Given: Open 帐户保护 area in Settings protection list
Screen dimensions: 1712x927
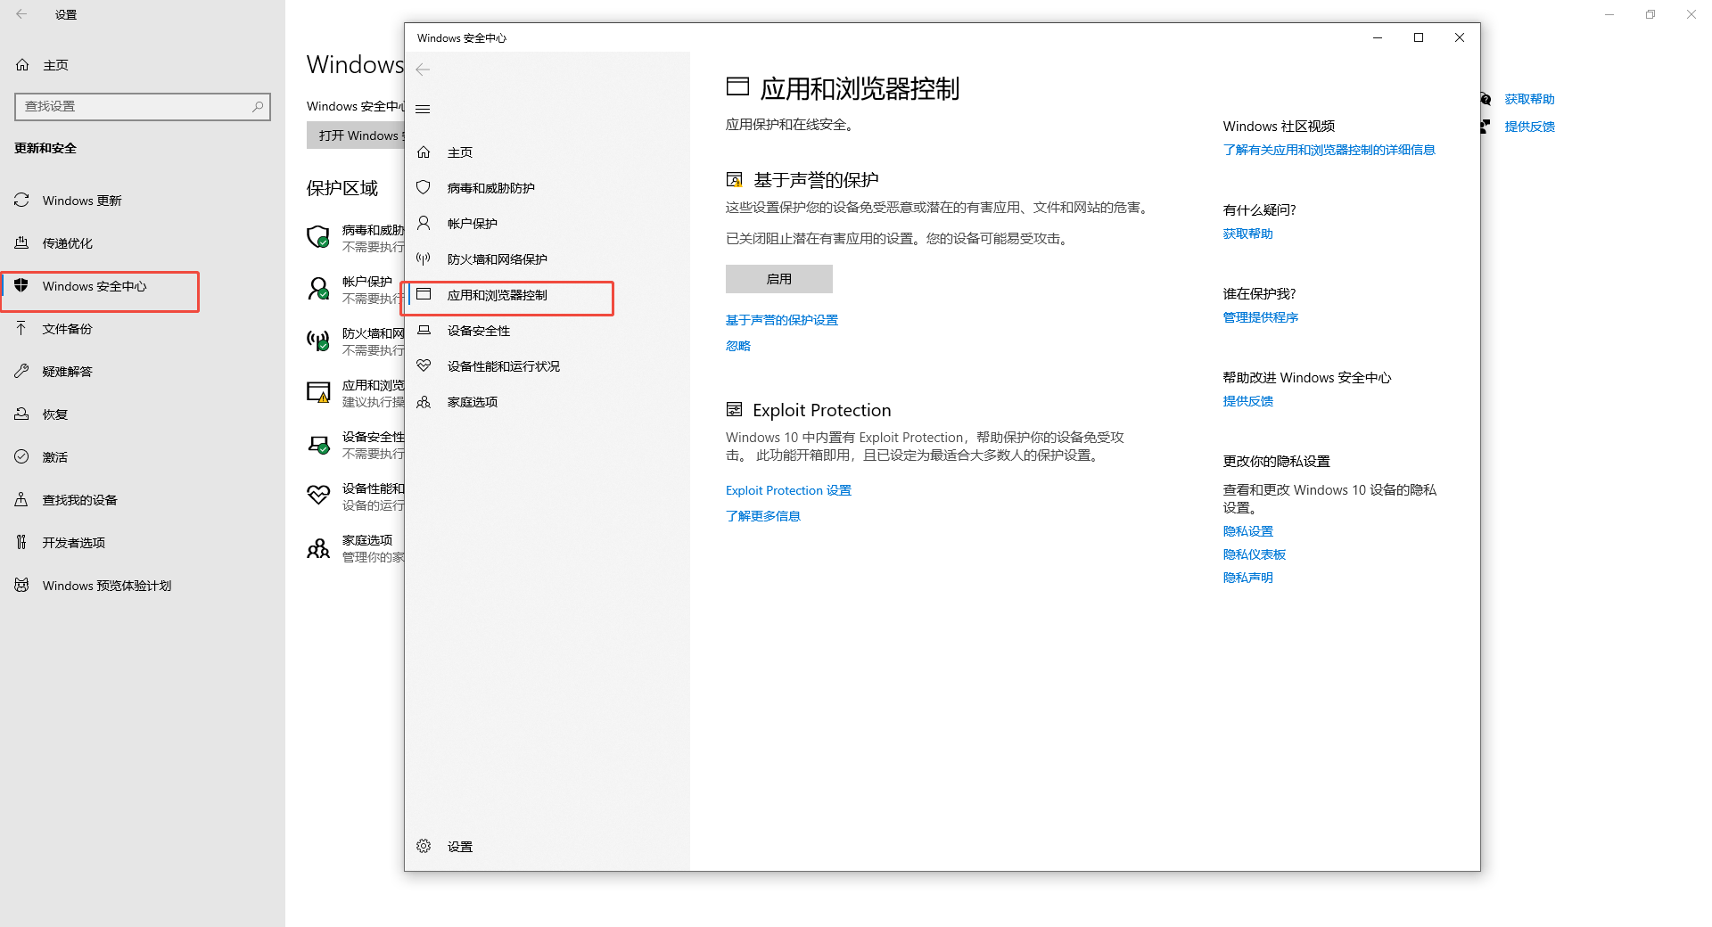Looking at the screenshot, I should pyautogui.click(x=356, y=290).
